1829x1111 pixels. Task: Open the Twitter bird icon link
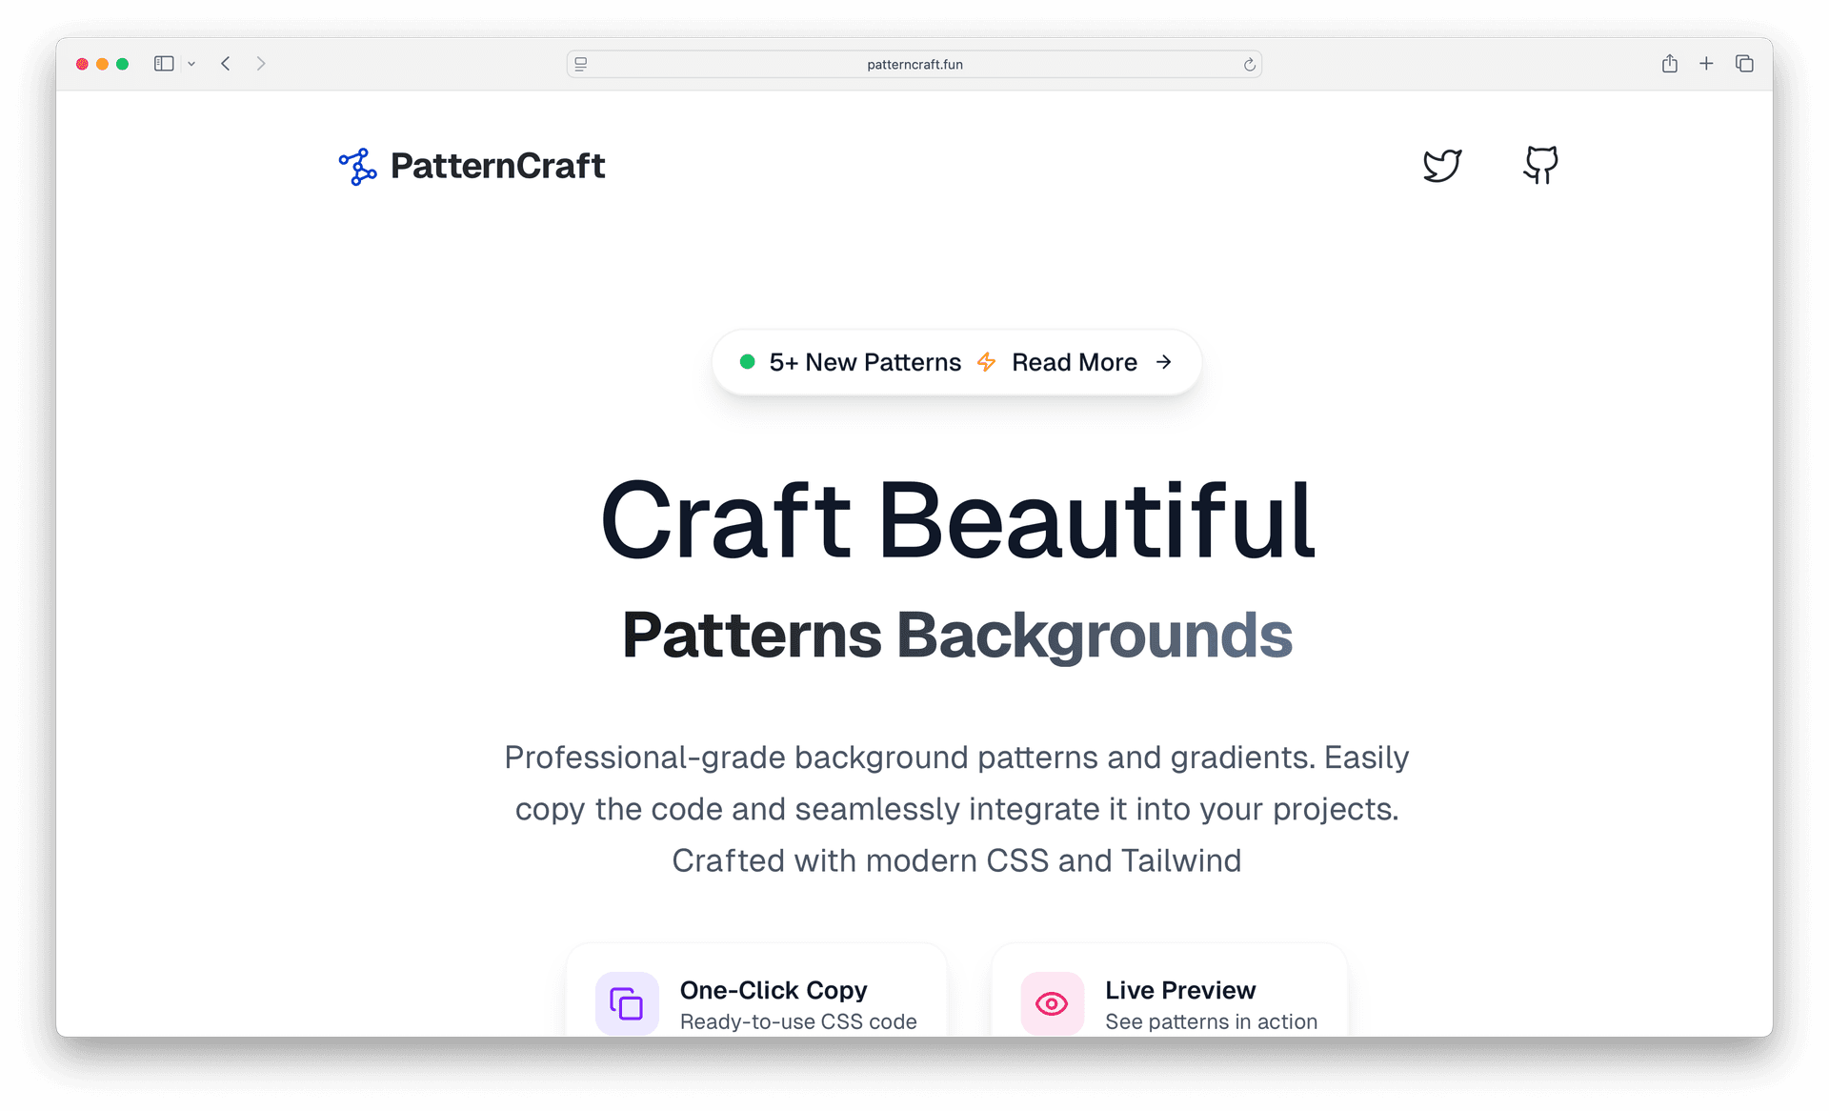click(1441, 166)
